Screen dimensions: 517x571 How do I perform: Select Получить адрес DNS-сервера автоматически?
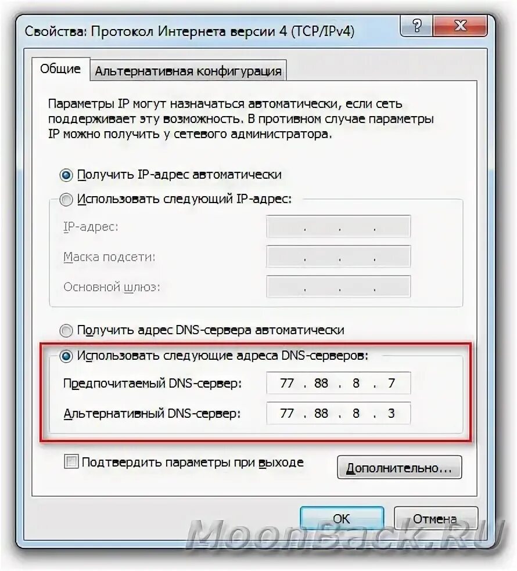[66, 331]
